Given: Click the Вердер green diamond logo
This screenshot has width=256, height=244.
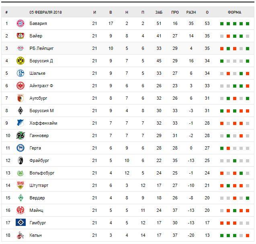Looking at the screenshot, I should [x=20, y=198].
